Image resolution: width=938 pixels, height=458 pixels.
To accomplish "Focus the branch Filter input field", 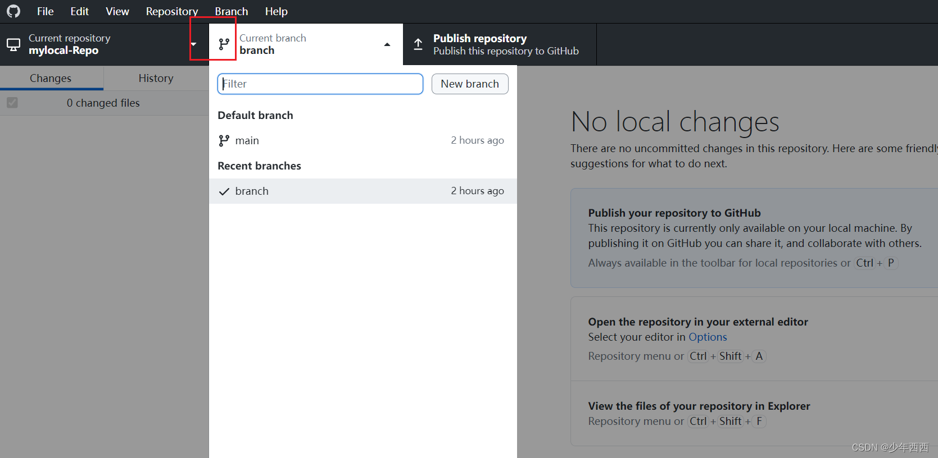I will click(320, 84).
